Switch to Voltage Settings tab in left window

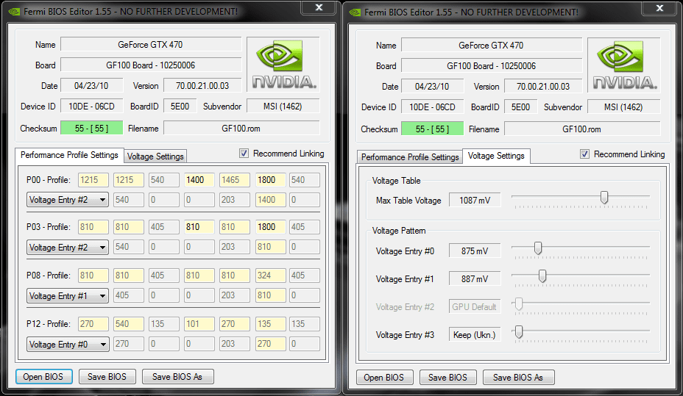point(155,156)
